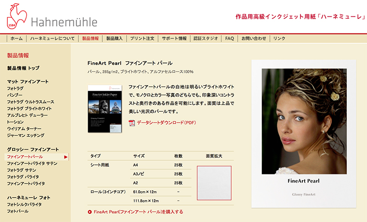Open 製品情報 トップ in the sidebar

tap(23, 68)
